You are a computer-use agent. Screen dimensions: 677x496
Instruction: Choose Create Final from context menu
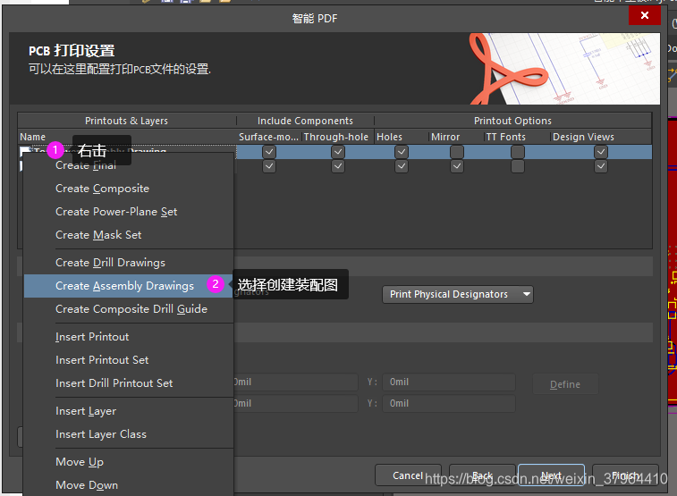(x=129, y=165)
